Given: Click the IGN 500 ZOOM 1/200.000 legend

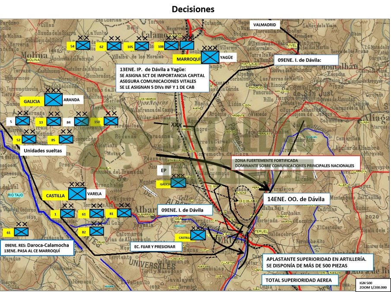Looking at the screenshot, I should click(x=373, y=285).
